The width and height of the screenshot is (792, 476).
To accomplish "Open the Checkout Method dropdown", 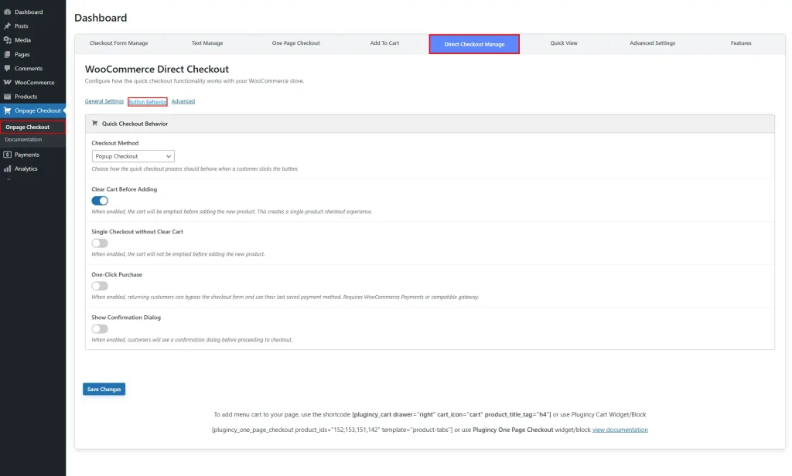I will [x=133, y=157].
